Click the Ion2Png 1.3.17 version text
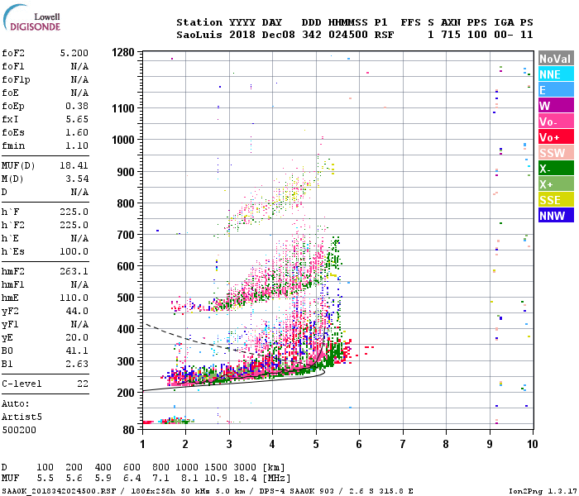 tap(543, 491)
